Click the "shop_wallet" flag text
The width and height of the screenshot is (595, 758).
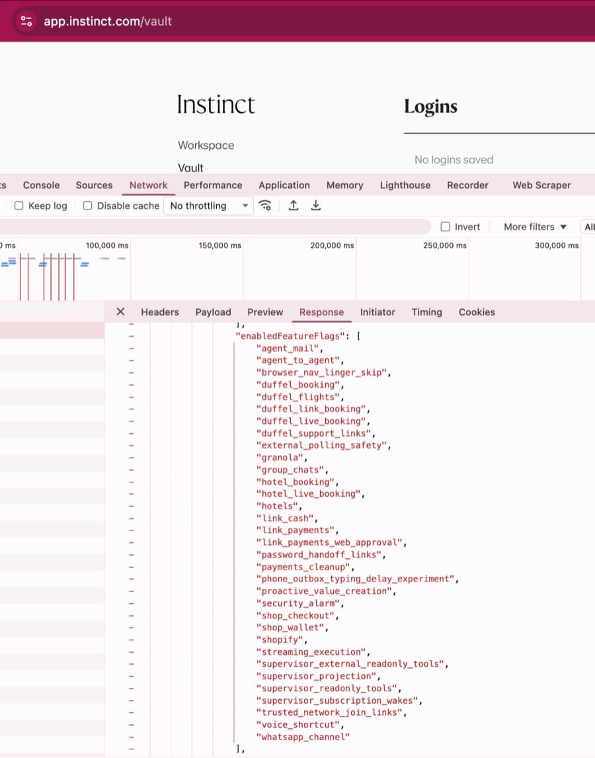pyautogui.click(x=290, y=628)
